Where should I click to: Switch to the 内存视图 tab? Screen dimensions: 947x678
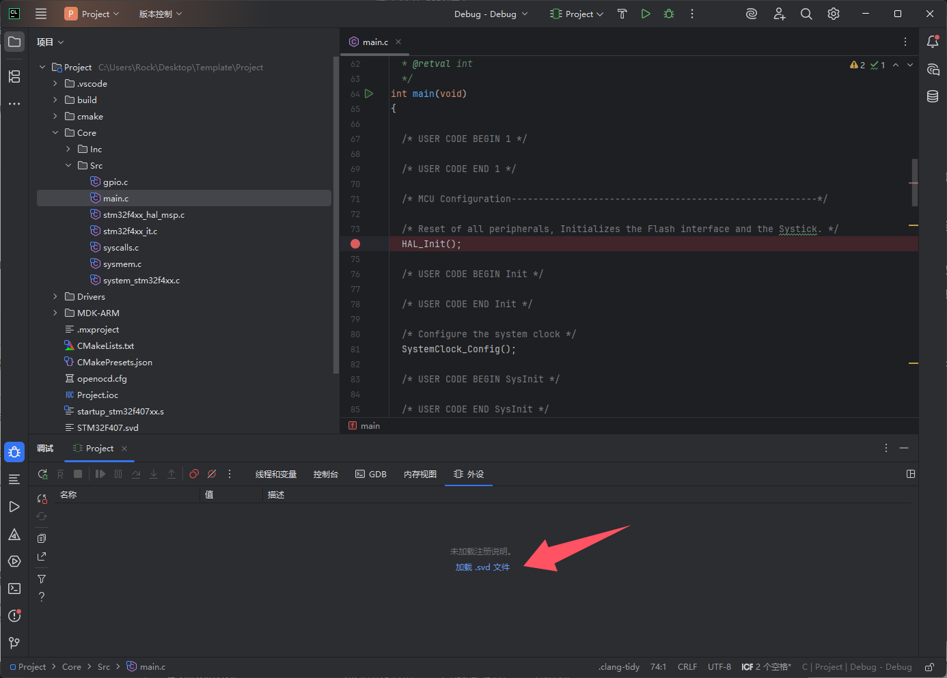click(x=420, y=474)
